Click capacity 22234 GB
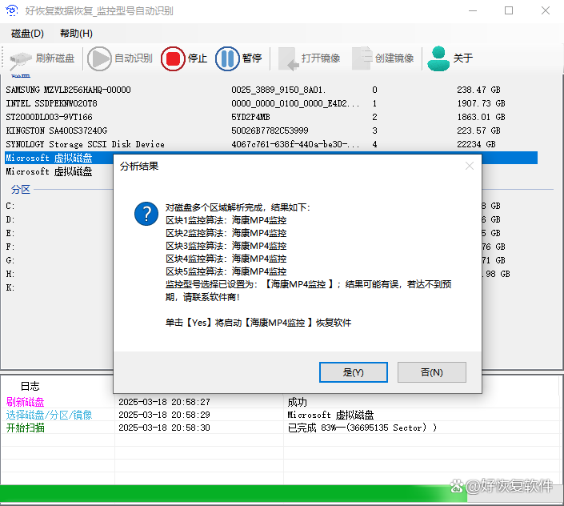 [476, 144]
